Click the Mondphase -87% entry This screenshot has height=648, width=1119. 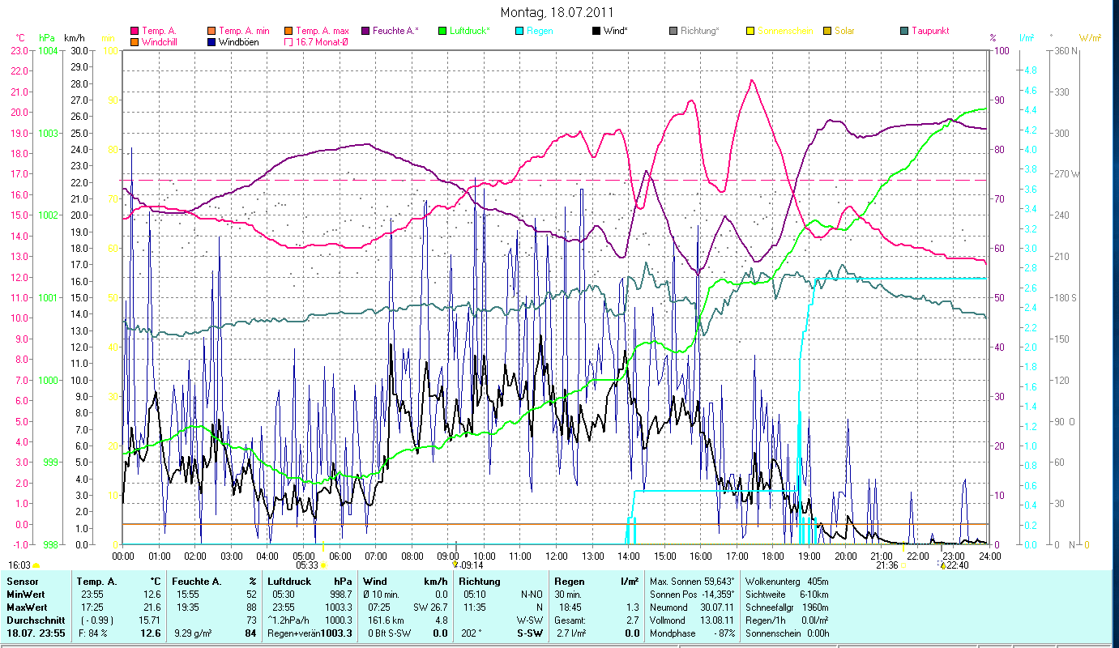[x=693, y=633]
